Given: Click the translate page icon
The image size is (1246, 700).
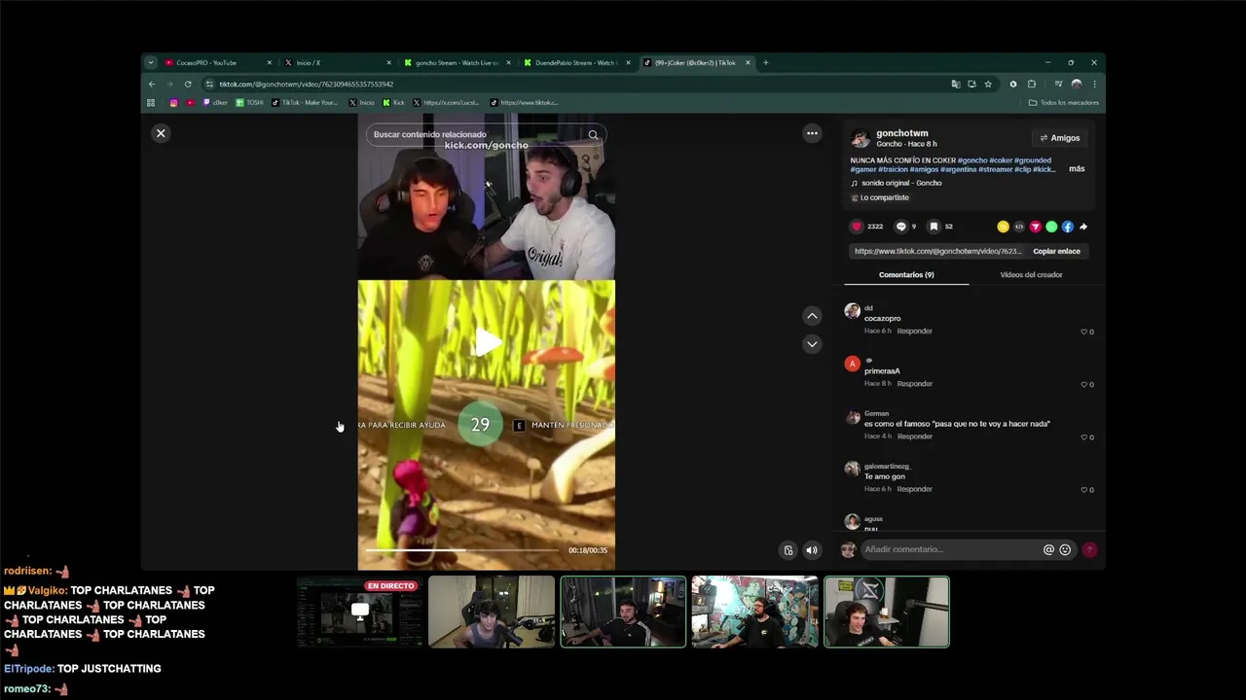Looking at the screenshot, I should [956, 85].
